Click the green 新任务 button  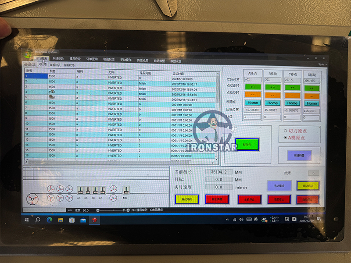(247, 144)
